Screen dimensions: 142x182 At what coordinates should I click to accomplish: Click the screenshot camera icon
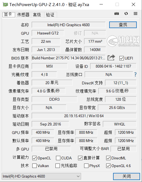pos(117,14)
